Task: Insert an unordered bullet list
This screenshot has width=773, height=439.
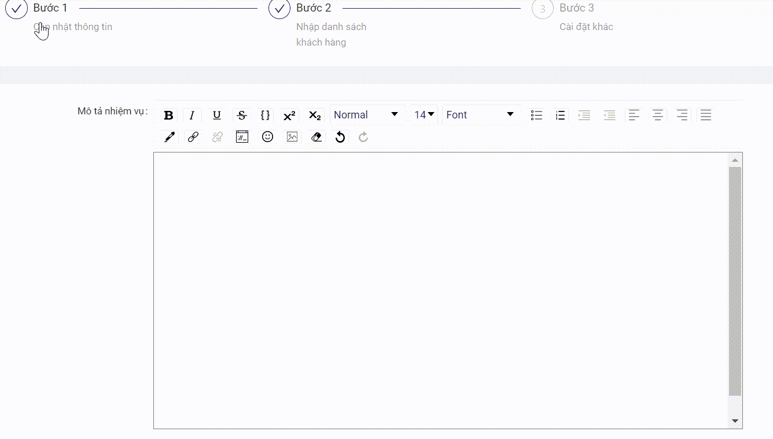Action: [x=536, y=115]
